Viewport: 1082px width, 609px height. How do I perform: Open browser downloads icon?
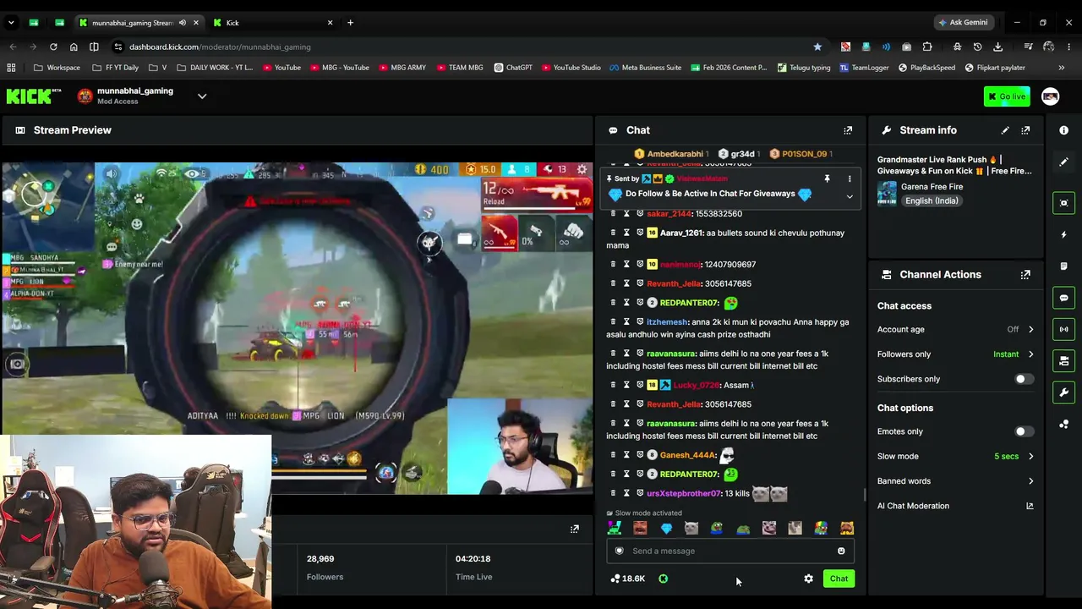point(998,47)
